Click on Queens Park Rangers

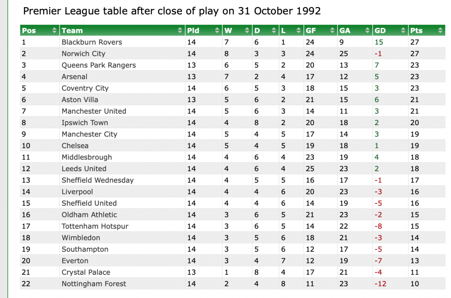pos(99,65)
